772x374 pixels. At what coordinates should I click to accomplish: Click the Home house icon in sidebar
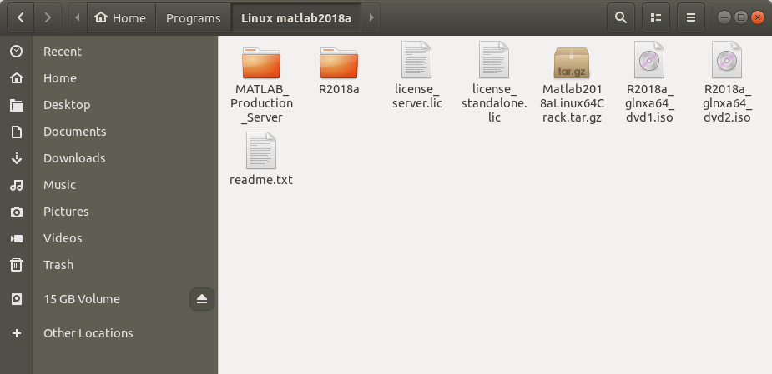[x=16, y=78]
